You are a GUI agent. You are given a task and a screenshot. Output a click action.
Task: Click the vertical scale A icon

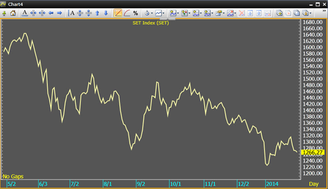point(71,13)
